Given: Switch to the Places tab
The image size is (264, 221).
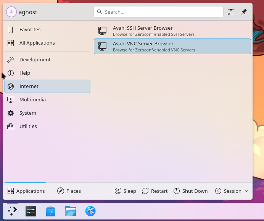Looking at the screenshot, I should [x=69, y=191].
